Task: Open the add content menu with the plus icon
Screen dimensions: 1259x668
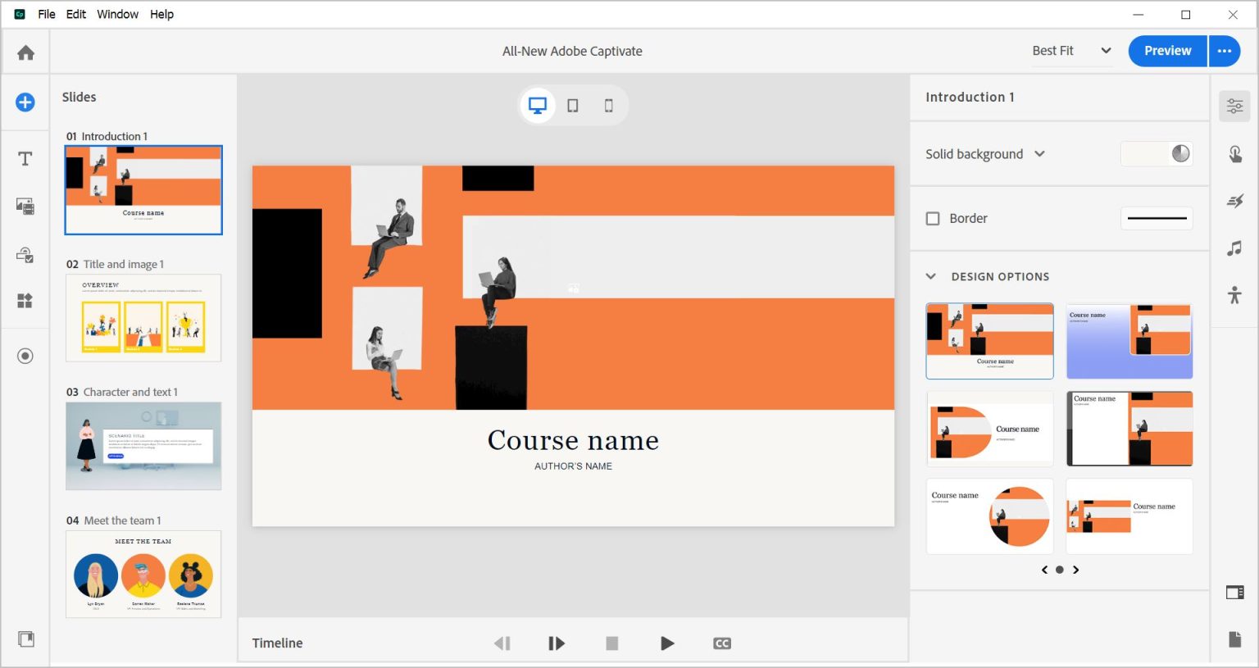Action: (25, 102)
